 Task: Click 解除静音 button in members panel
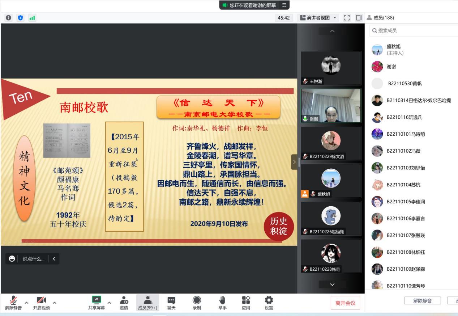click(423, 301)
